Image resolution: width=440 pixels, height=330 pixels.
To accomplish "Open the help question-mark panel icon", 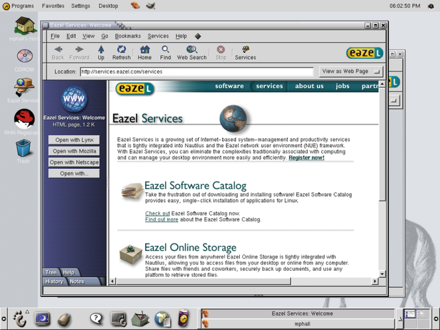I will 96,318.
